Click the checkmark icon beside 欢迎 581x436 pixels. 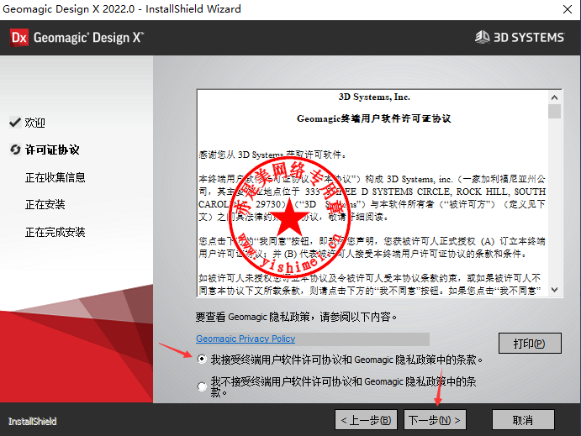click(15, 122)
